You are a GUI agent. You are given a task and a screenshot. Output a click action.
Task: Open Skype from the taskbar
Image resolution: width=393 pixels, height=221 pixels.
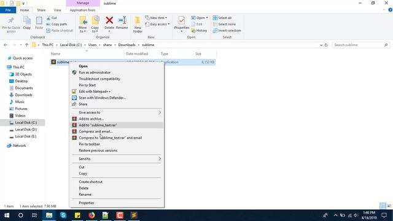pos(63,215)
